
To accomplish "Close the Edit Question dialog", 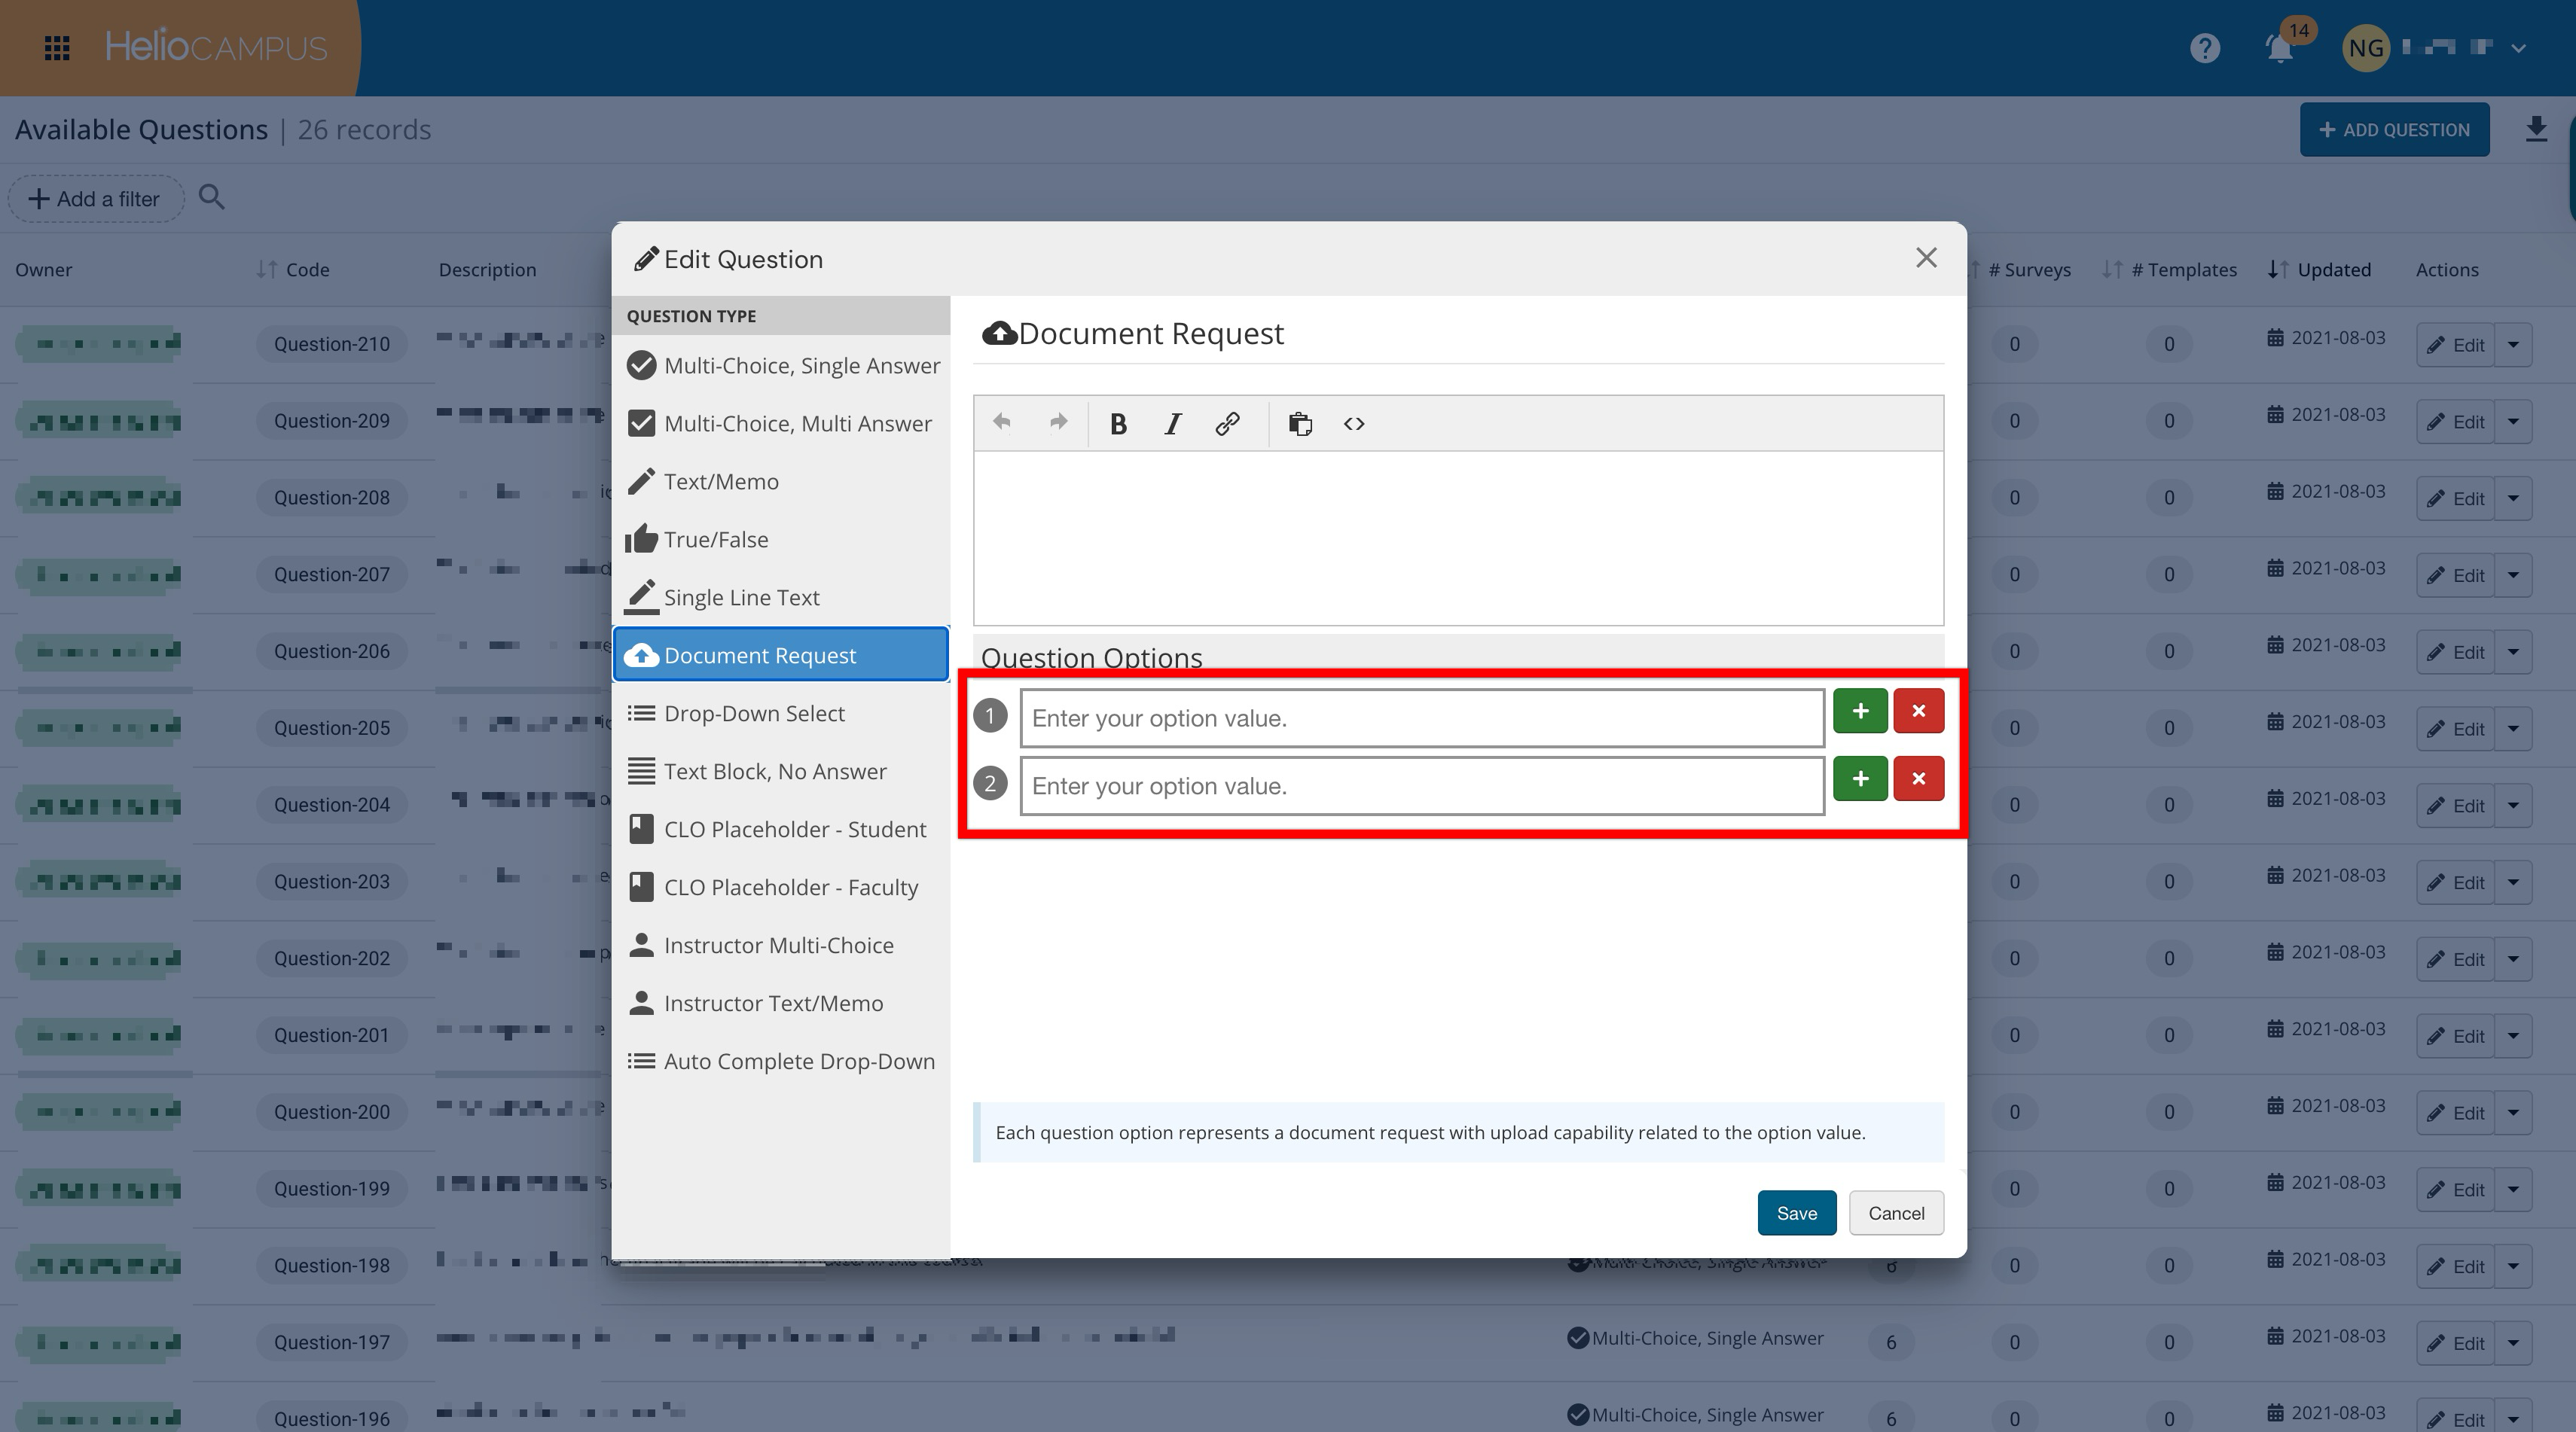I will point(1926,257).
